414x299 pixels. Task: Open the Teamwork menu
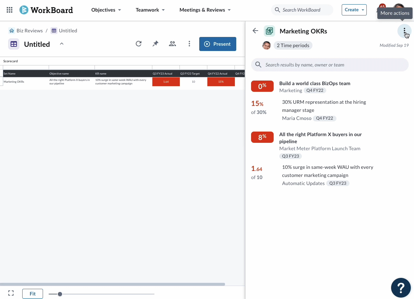coord(150,10)
